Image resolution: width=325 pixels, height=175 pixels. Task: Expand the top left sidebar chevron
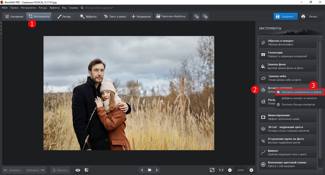pyautogui.click(x=1, y=23)
